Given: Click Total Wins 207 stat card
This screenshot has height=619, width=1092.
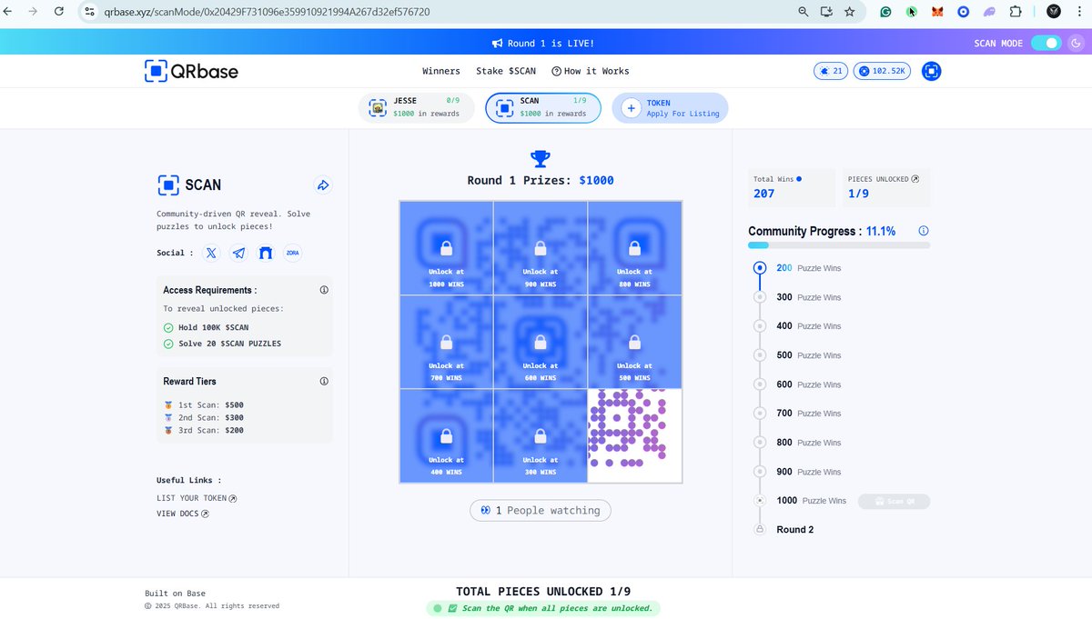Looking at the screenshot, I should click(x=791, y=187).
